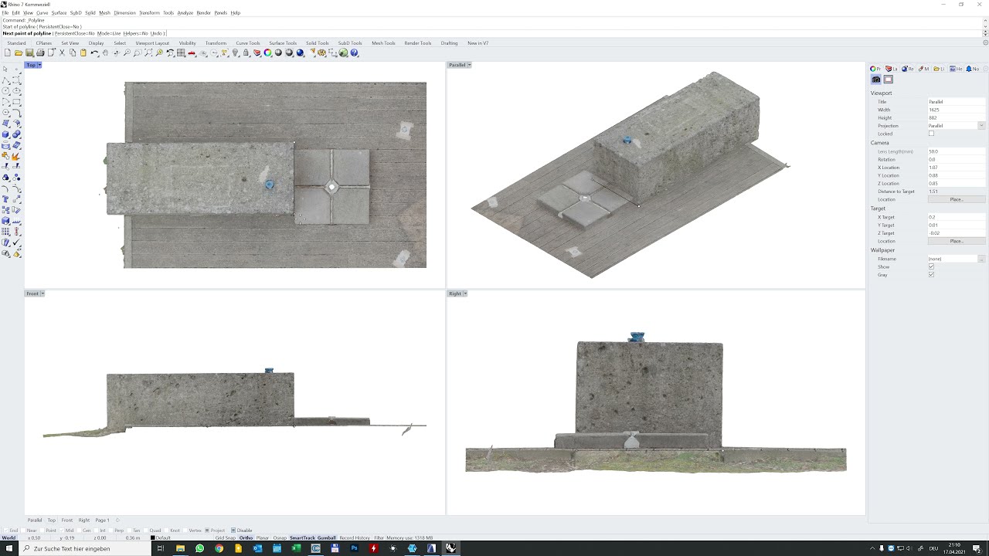The height and width of the screenshot is (556, 989).
Task: Toggle Grid Snap in the status bar
Action: click(x=226, y=538)
